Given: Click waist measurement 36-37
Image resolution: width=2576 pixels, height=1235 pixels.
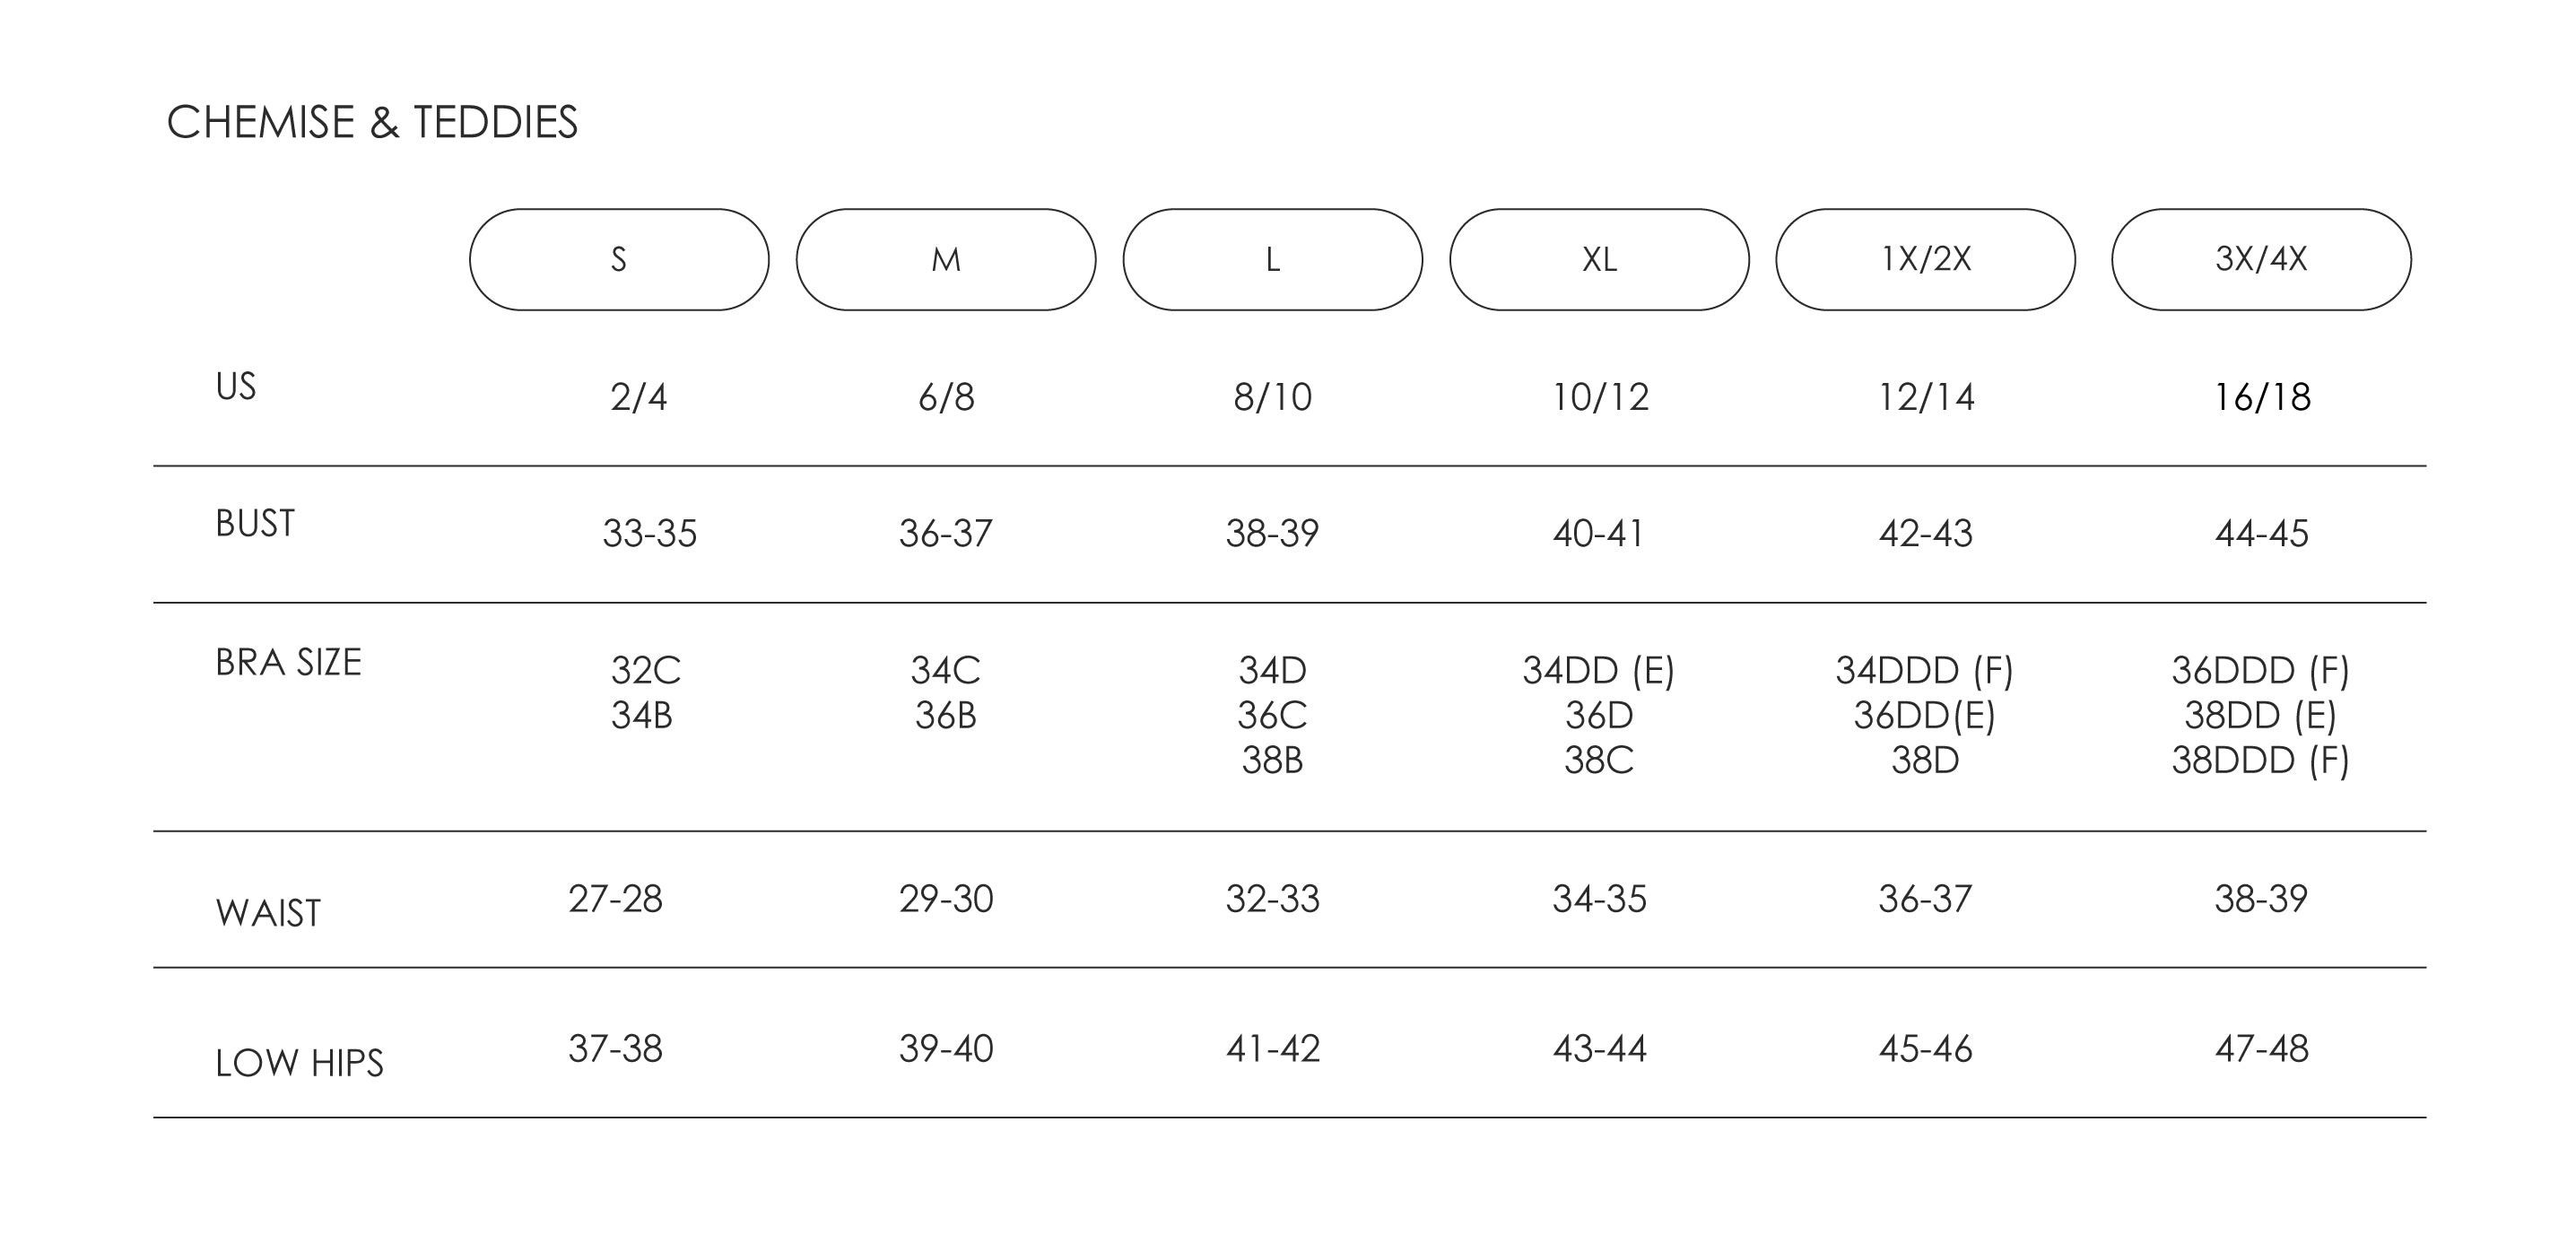Looking at the screenshot, I should point(1925,898).
